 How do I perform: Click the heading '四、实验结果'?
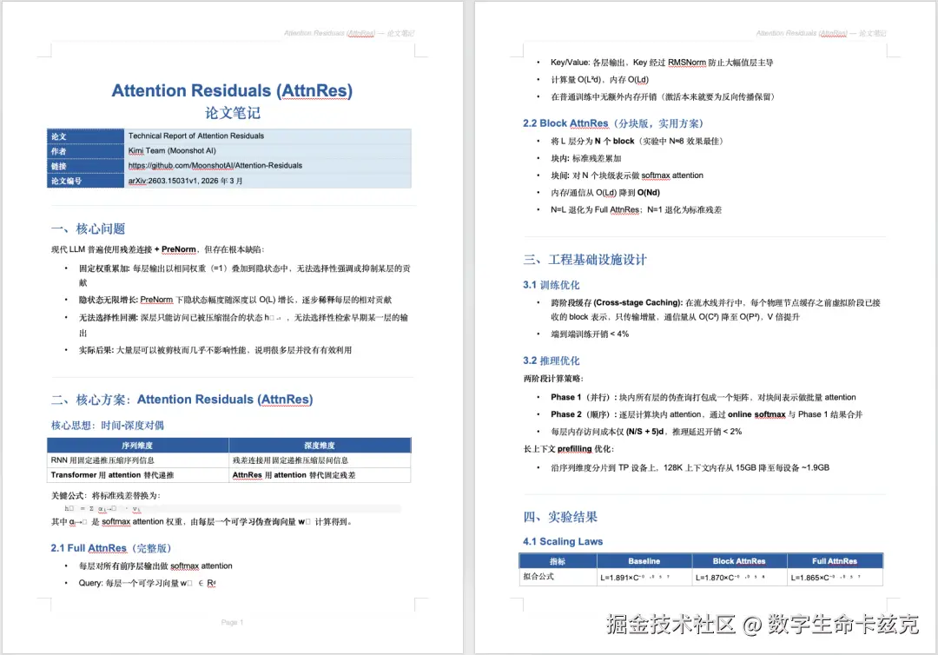point(560,517)
